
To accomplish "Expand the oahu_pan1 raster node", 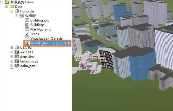I will click(12, 66).
